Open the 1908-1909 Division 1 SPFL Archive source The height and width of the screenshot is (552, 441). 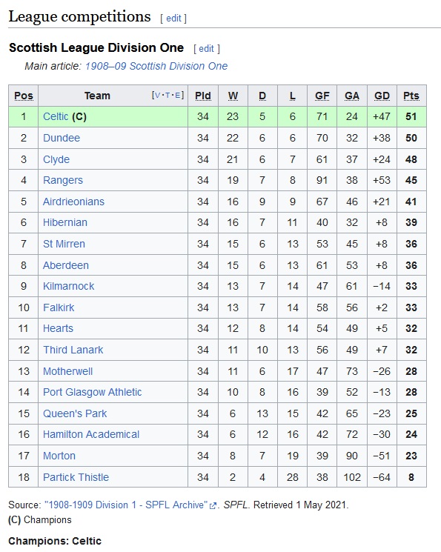tap(126, 505)
